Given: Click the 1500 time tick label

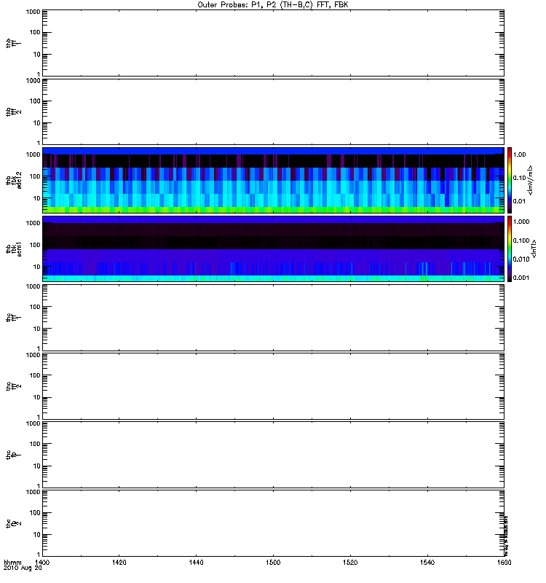Looking at the screenshot, I should point(273,562).
